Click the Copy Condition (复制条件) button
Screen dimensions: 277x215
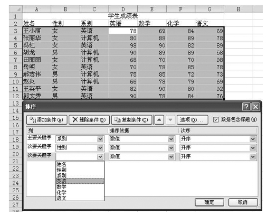pos(132,120)
